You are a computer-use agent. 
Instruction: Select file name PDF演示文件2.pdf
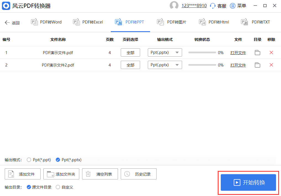tap(58, 65)
